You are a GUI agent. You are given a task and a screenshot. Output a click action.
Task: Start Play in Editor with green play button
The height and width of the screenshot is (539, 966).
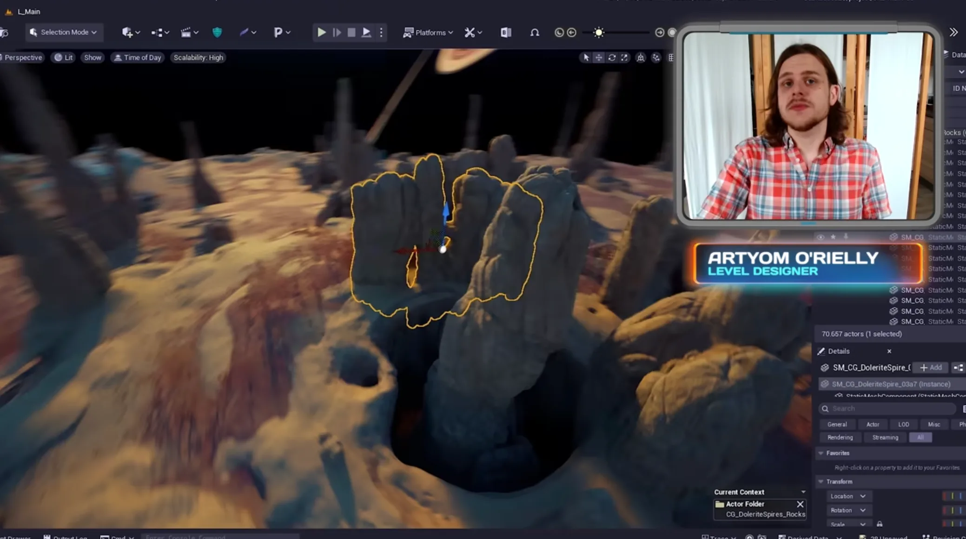[321, 32]
